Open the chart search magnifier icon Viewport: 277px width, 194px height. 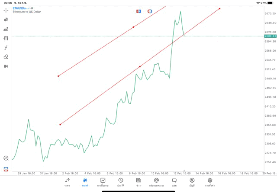[6, 158]
